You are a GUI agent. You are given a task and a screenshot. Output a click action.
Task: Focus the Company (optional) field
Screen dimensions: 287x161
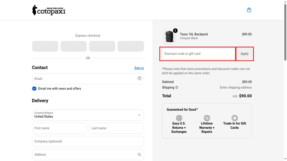click(88, 141)
